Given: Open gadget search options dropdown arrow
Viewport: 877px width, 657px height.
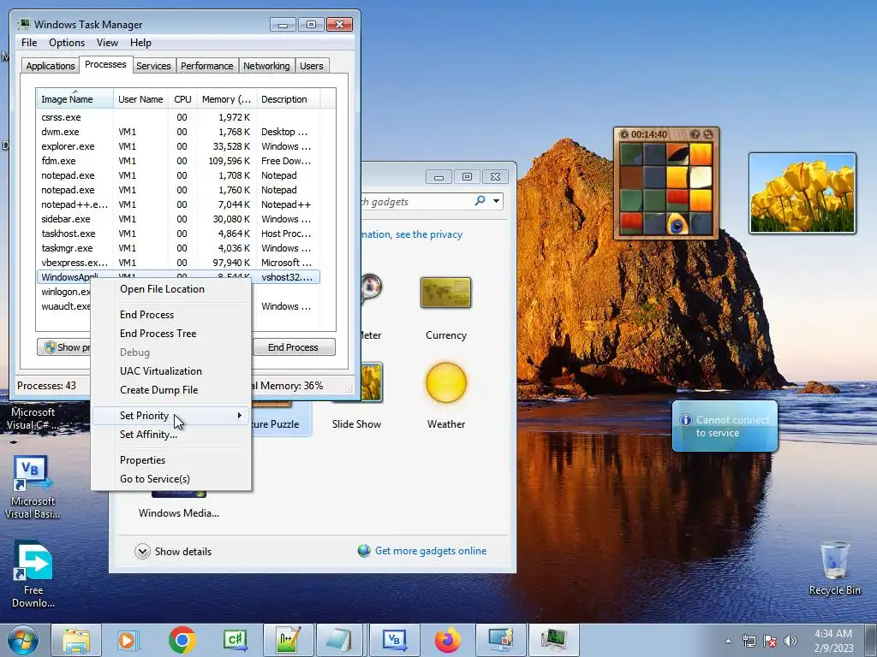Looking at the screenshot, I should tap(496, 200).
